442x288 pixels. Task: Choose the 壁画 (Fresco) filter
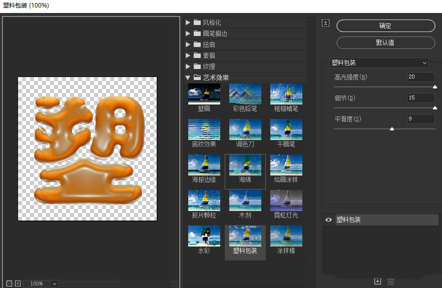(204, 92)
